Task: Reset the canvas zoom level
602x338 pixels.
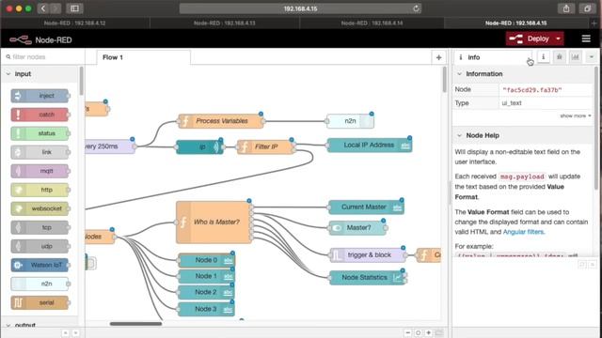Action: pyautogui.click(x=418, y=333)
